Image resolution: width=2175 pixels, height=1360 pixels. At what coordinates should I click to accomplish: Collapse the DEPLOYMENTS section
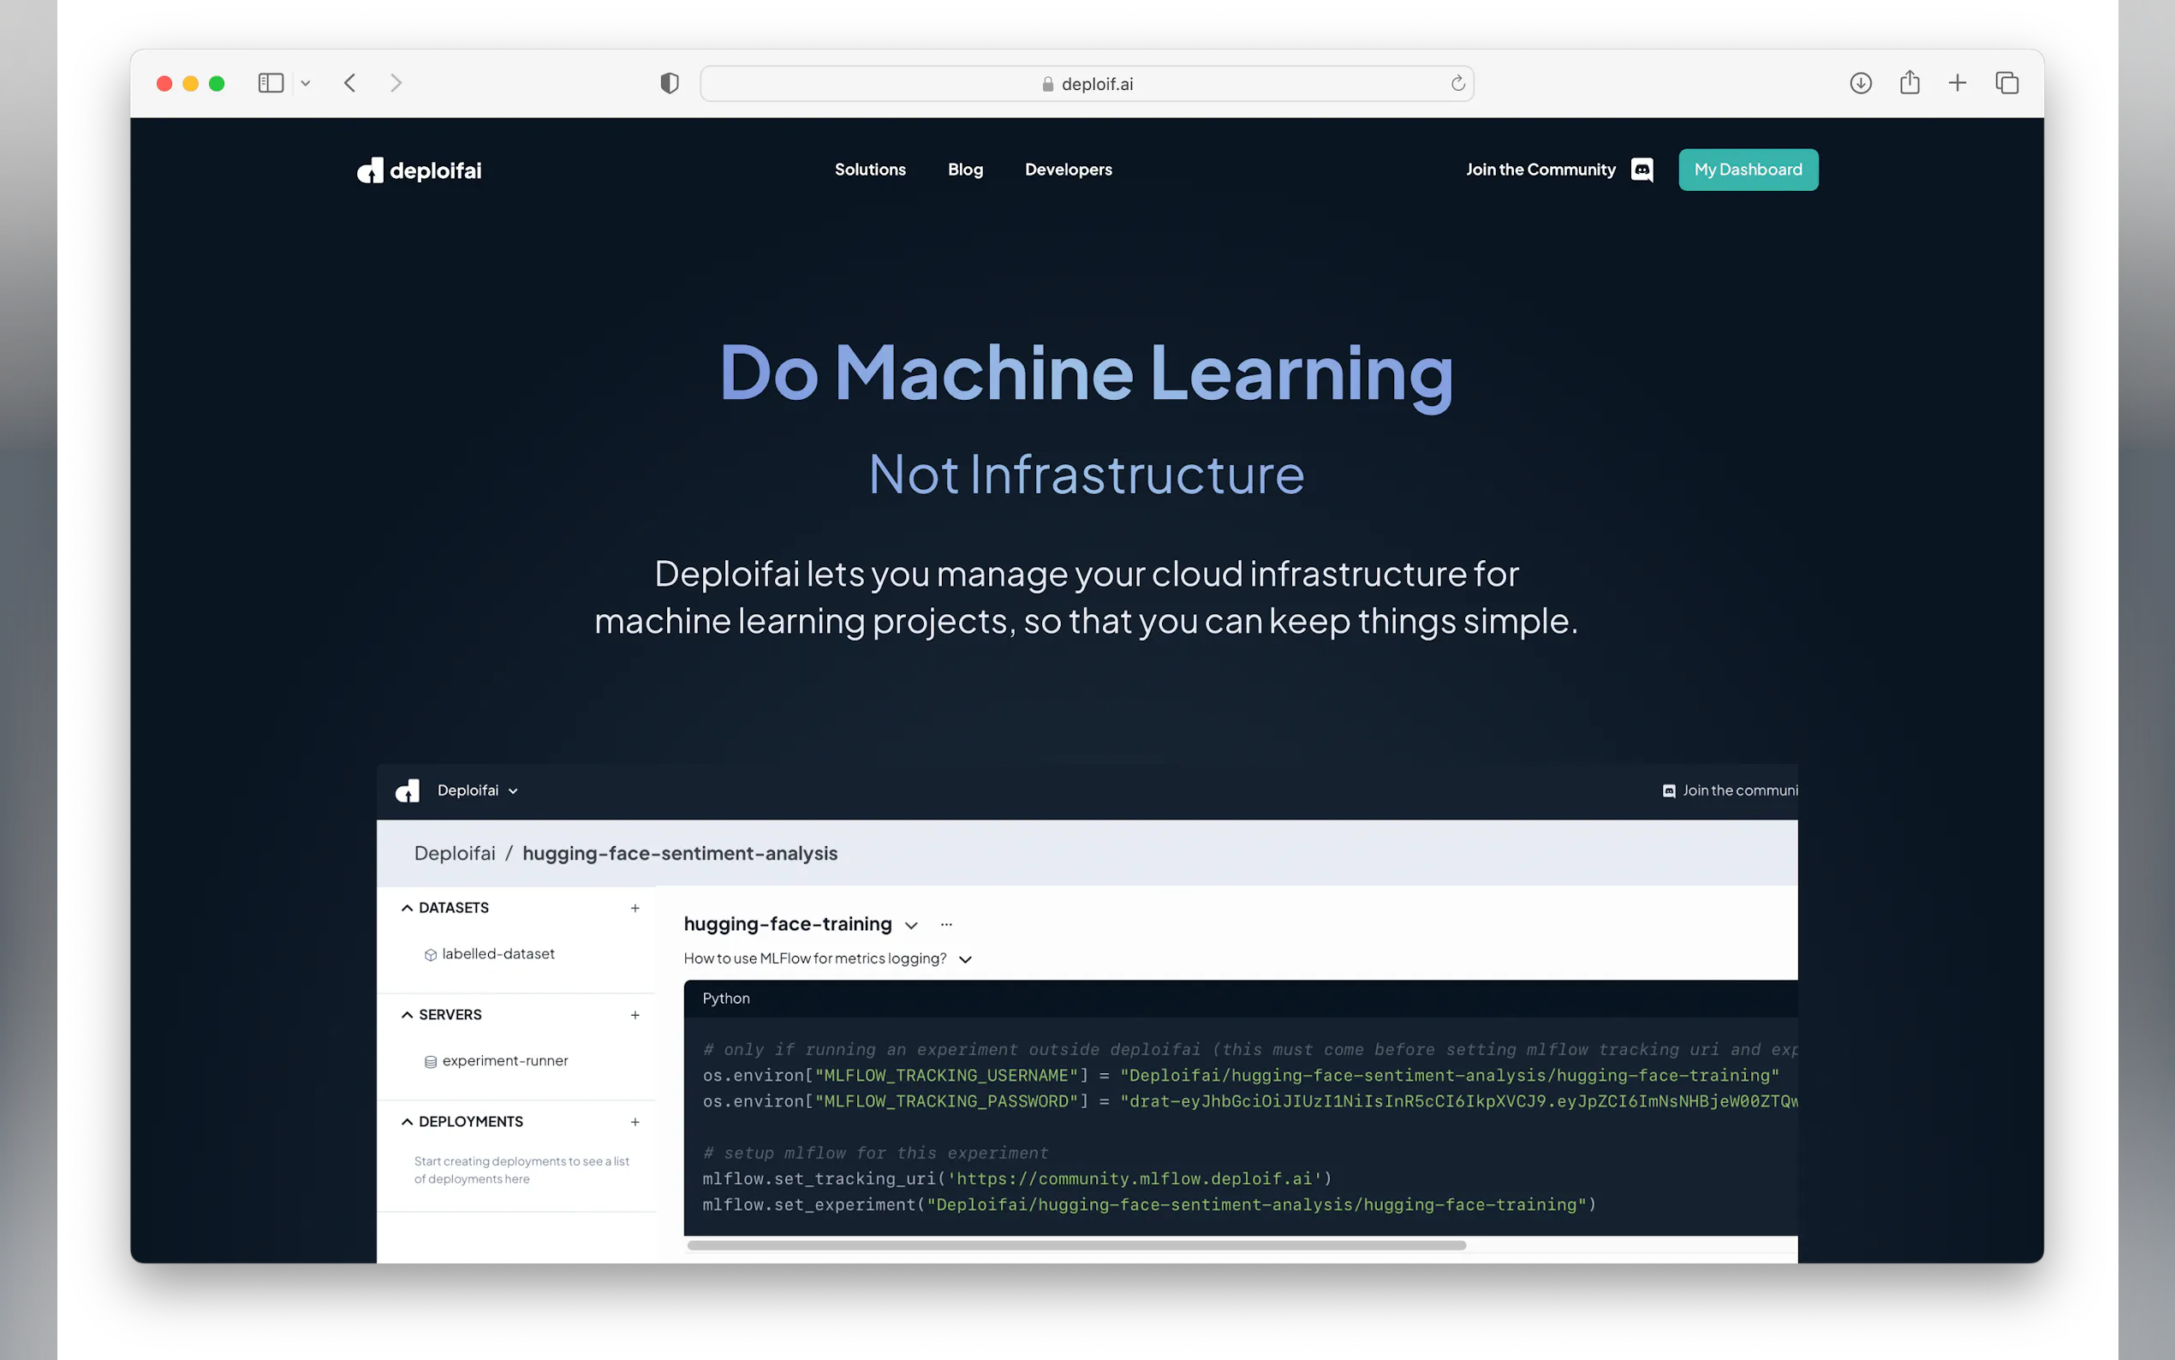[x=408, y=1123]
